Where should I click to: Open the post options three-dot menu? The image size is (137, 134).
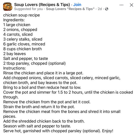pos(121,5)
